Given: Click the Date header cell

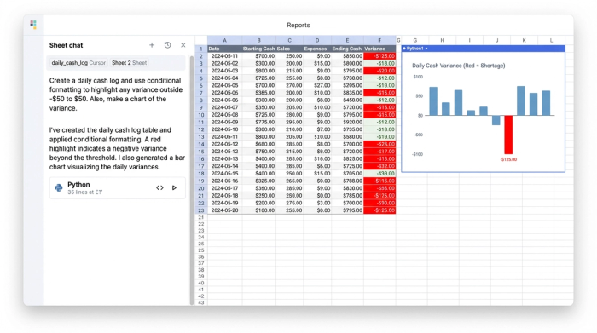Looking at the screenshot, I should pos(224,49).
